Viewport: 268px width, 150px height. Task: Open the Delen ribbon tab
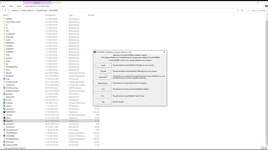11,6
